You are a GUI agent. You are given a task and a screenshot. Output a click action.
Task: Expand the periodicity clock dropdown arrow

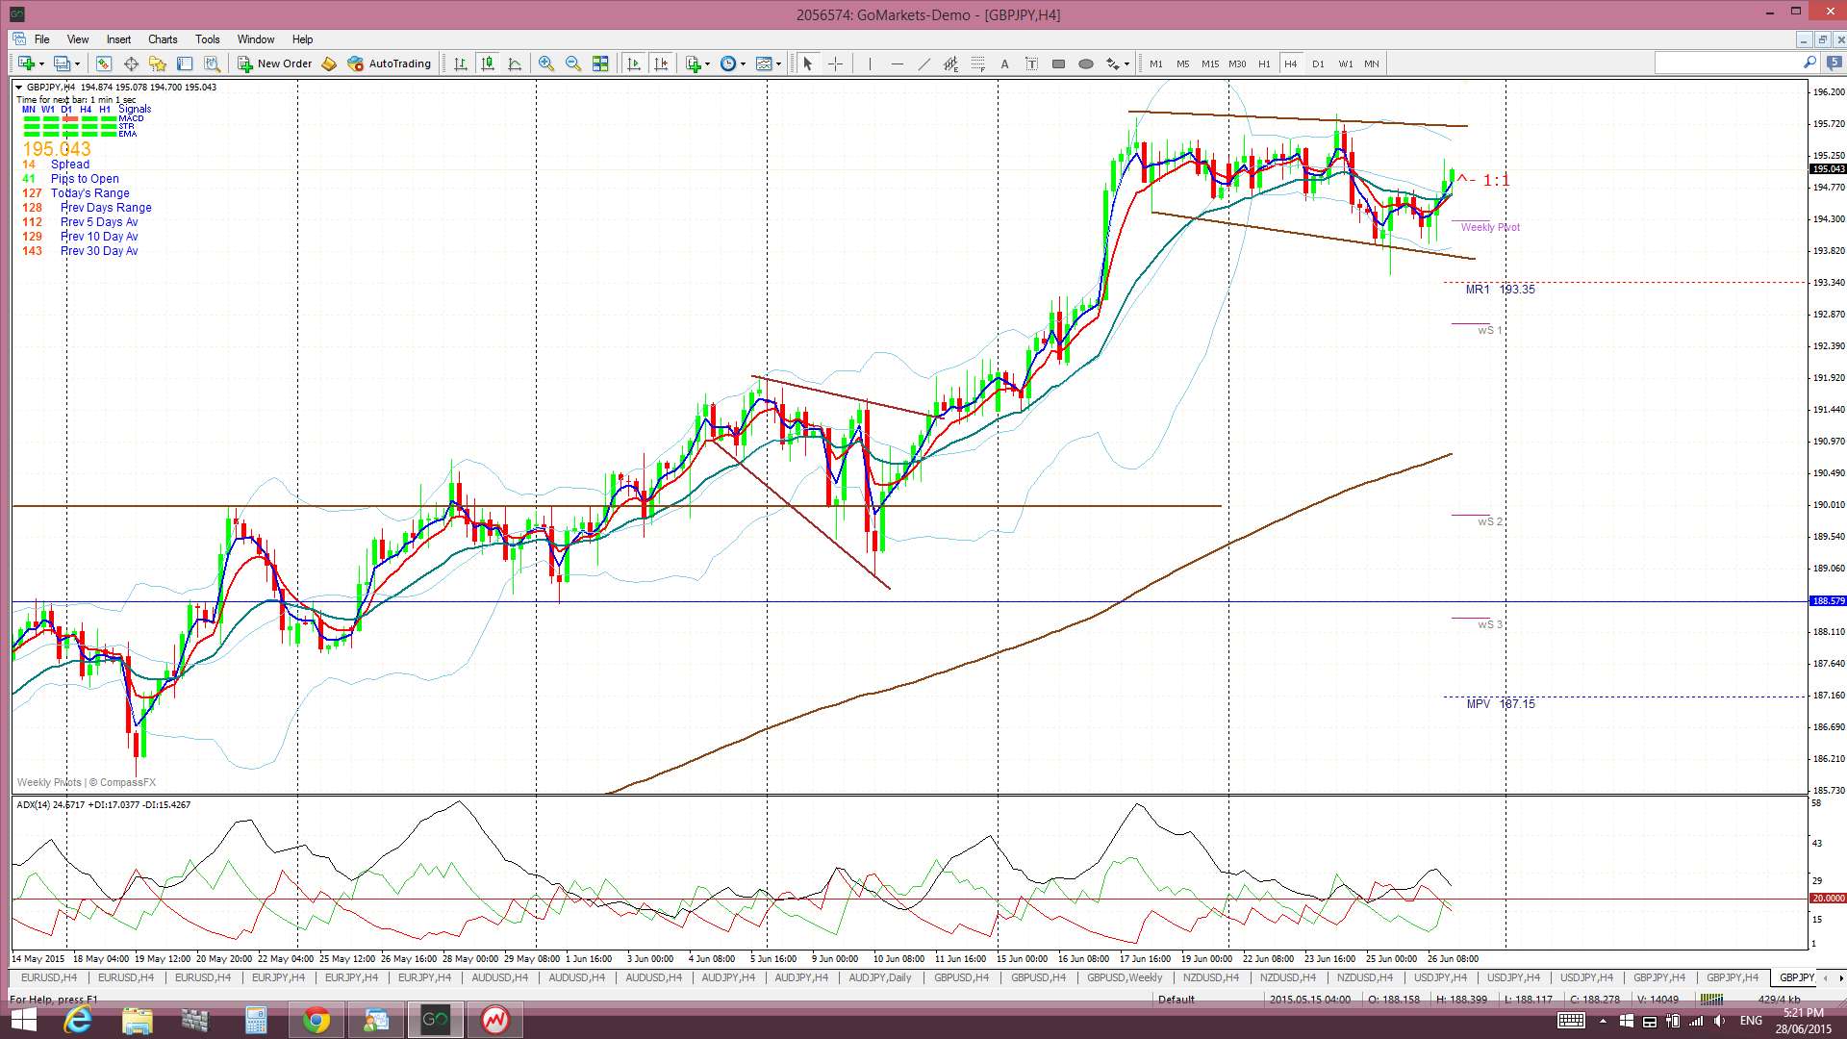click(743, 63)
